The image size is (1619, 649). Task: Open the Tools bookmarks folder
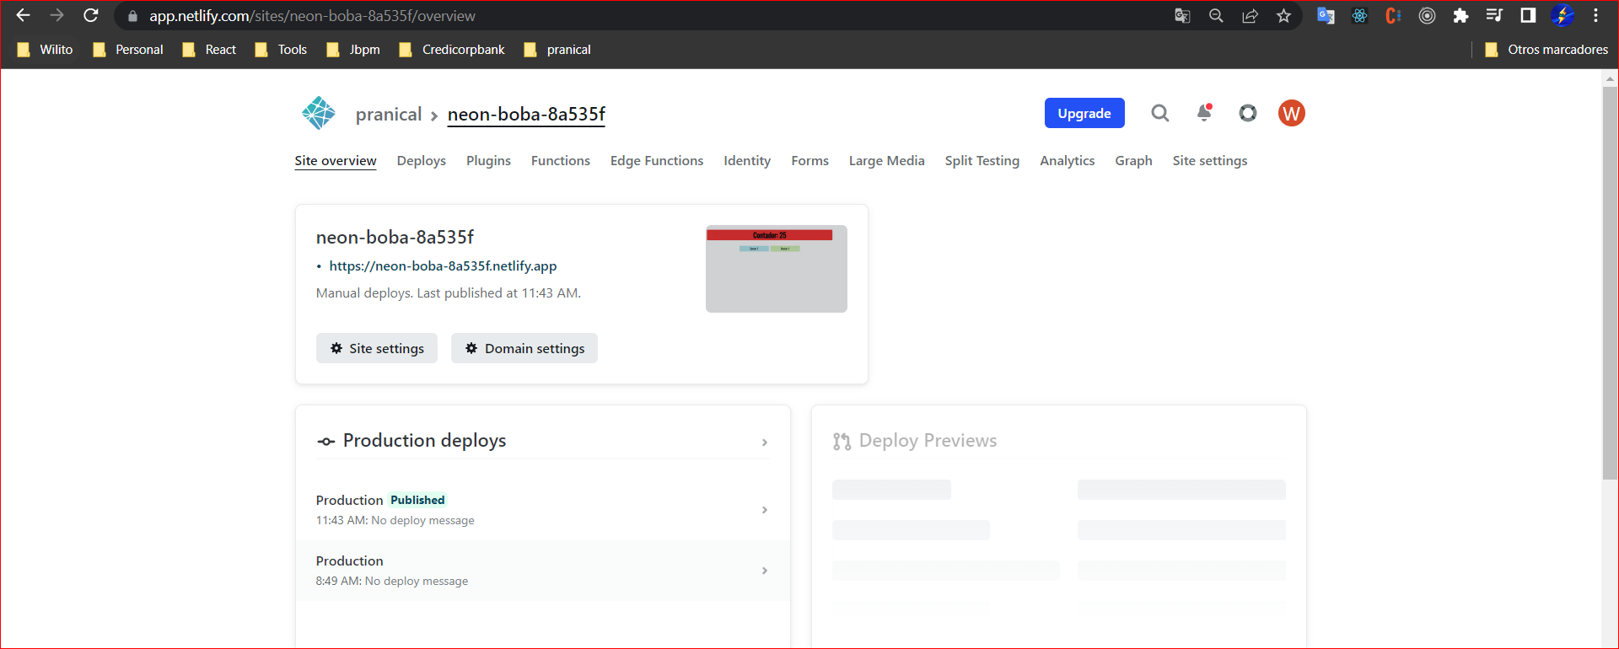tap(282, 50)
